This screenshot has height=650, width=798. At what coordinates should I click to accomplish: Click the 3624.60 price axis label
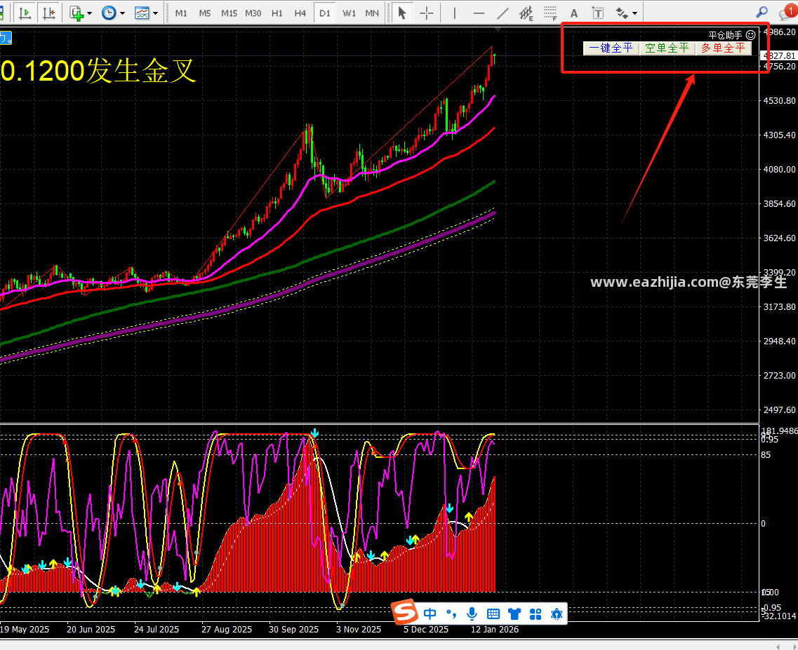(x=779, y=238)
